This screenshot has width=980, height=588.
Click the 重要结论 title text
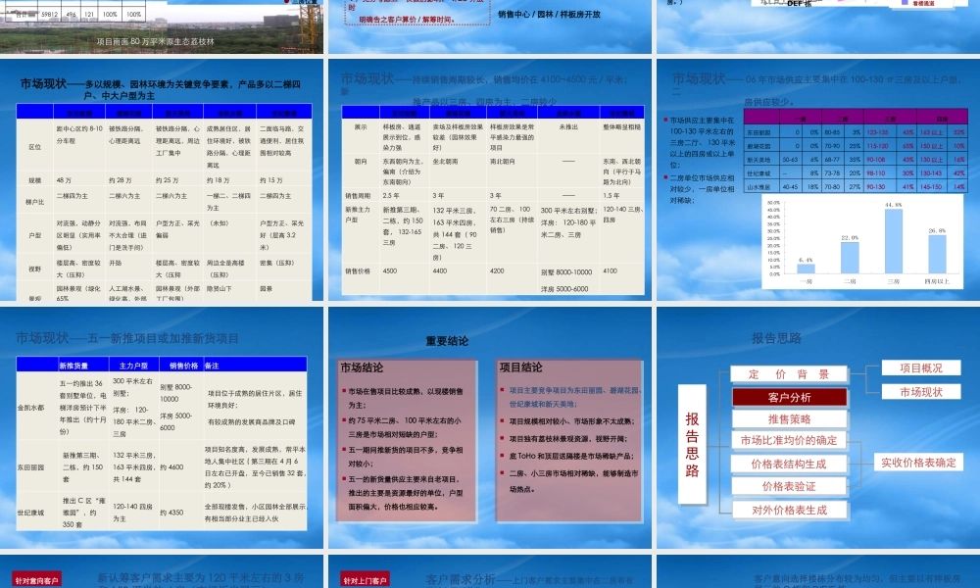coord(447,341)
